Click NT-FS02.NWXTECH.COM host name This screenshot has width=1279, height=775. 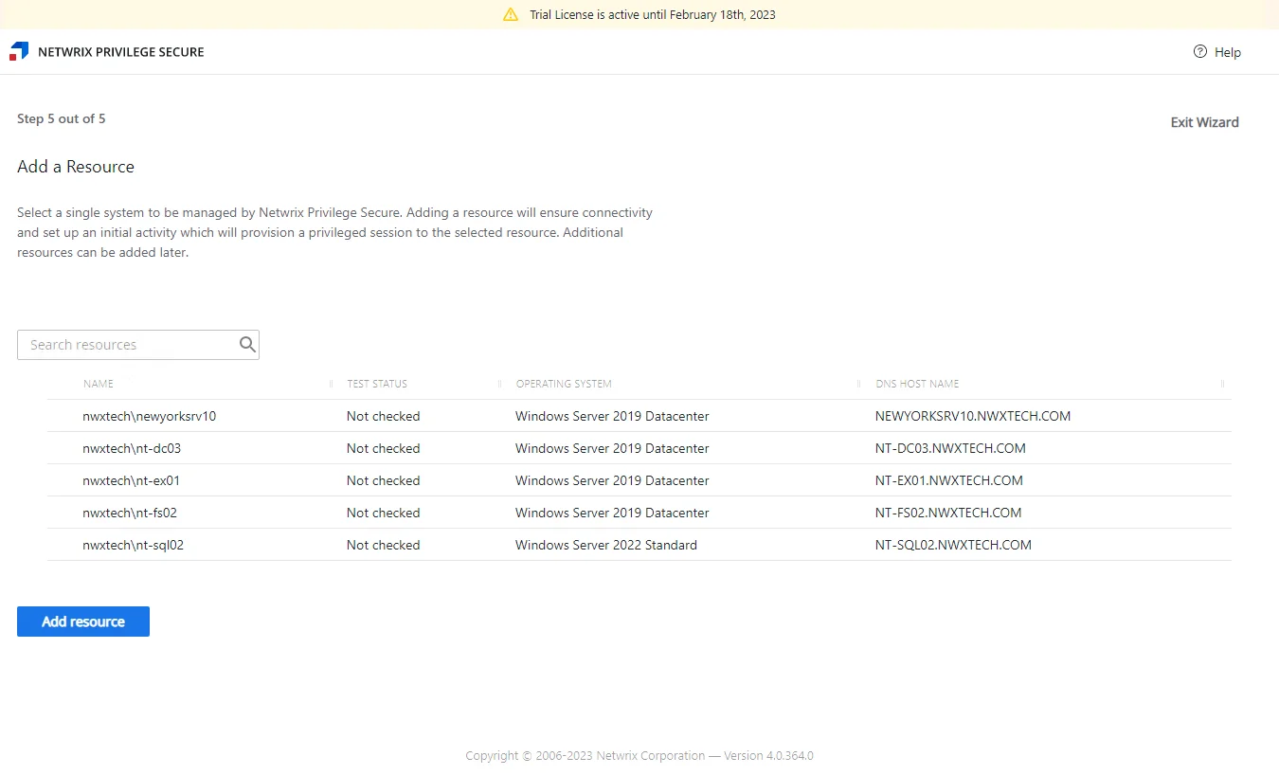click(948, 513)
